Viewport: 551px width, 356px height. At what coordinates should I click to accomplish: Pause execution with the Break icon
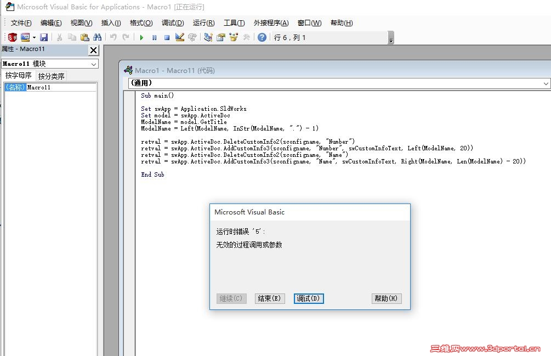154,37
